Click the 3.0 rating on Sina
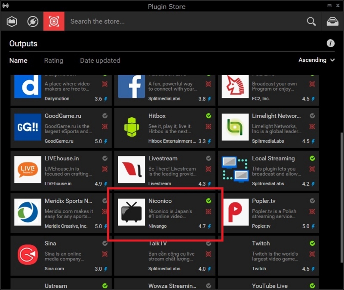The height and width of the screenshot is (290, 344). tap(98, 269)
